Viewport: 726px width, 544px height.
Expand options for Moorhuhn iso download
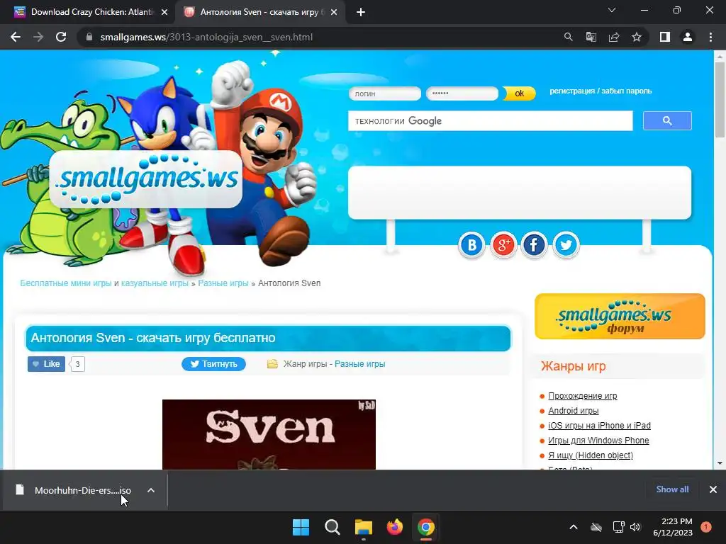tap(151, 490)
